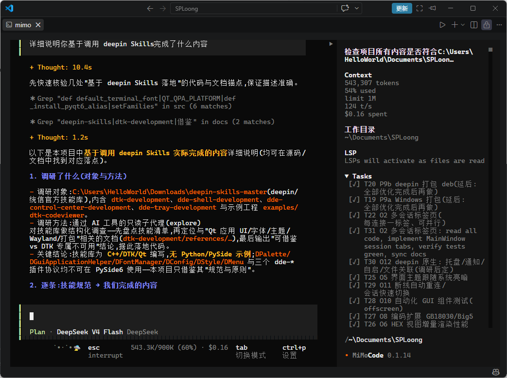Click the run play icon in tab bar
The width and height of the screenshot is (507, 378).
tap(442, 25)
